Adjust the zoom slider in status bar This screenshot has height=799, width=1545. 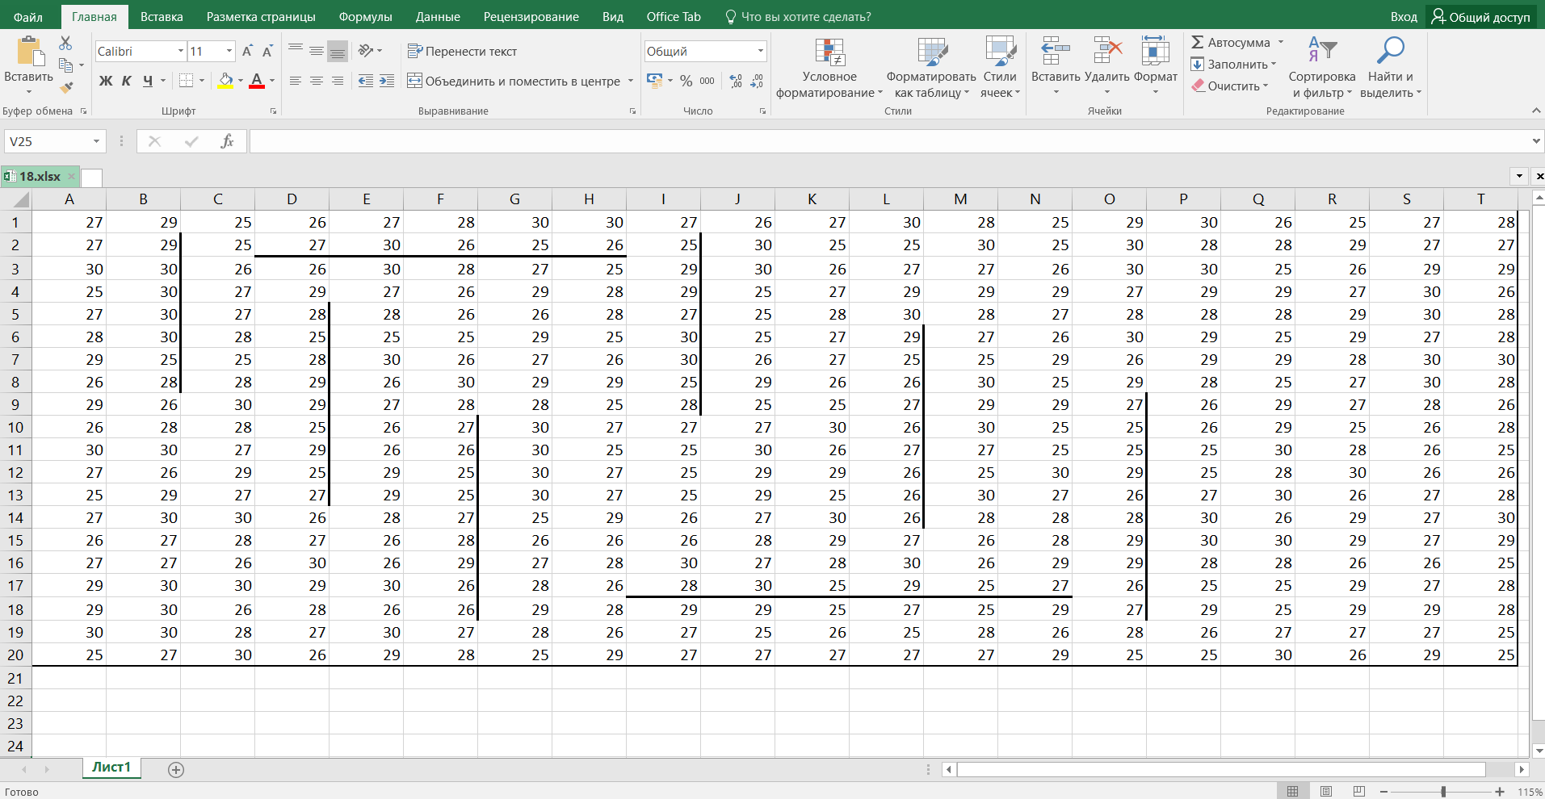[1443, 792]
